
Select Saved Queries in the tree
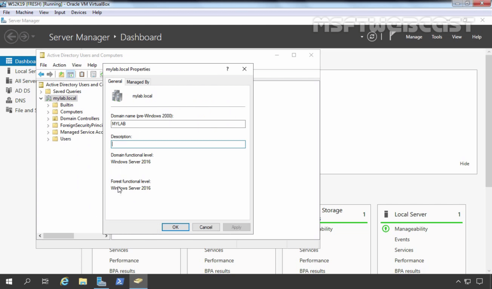(67, 92)
